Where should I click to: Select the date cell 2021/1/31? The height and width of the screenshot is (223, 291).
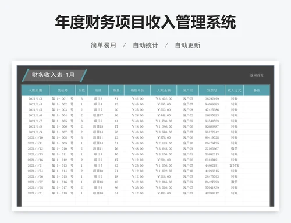[36, 193]
